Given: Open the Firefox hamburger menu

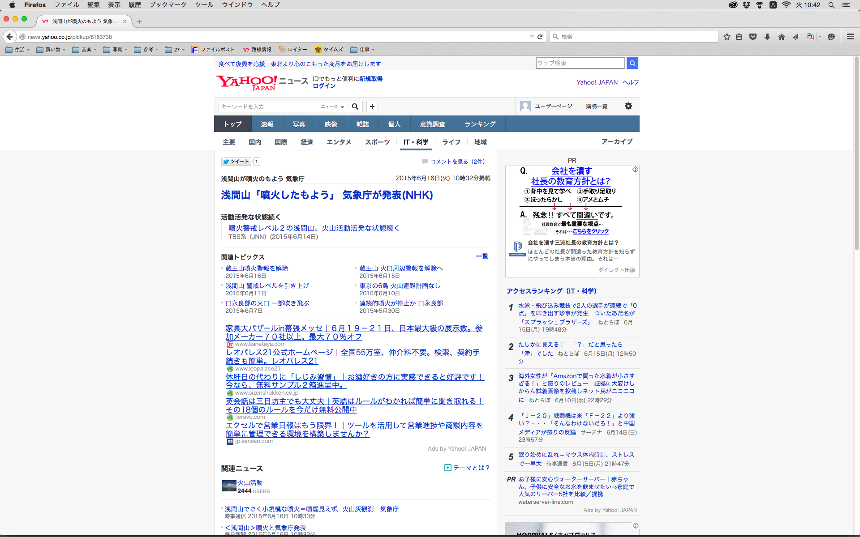Looking at the screenshot, I should pyautogui.click(x=850, y=37).
